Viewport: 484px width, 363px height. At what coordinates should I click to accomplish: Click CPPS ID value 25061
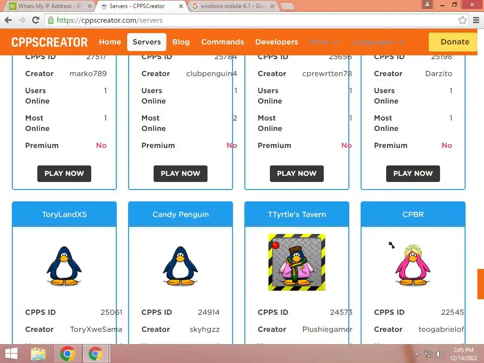[112, 312]
